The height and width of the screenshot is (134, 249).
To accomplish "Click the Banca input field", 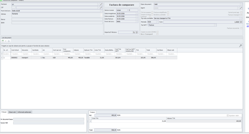I will click(57, 20).
